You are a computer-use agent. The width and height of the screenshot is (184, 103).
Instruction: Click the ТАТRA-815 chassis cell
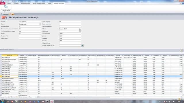(x=119, y=90)
